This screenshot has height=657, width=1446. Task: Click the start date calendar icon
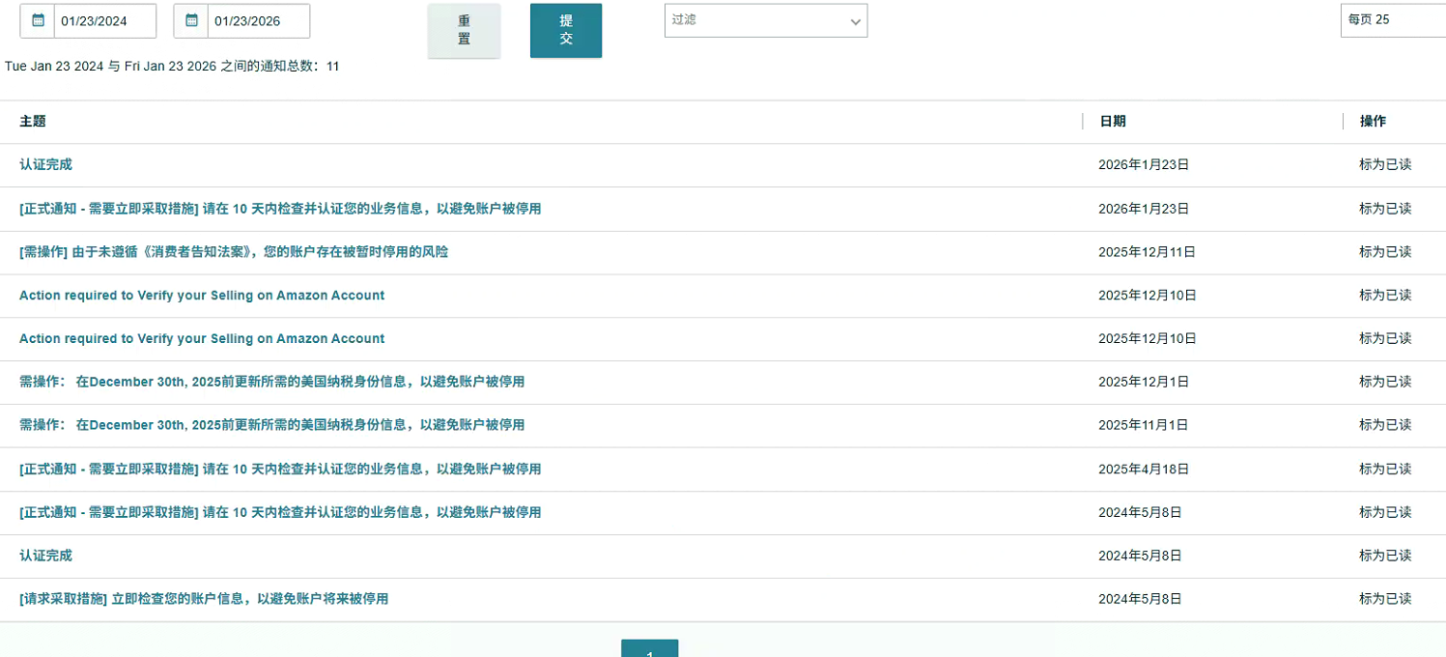point(38,20)
